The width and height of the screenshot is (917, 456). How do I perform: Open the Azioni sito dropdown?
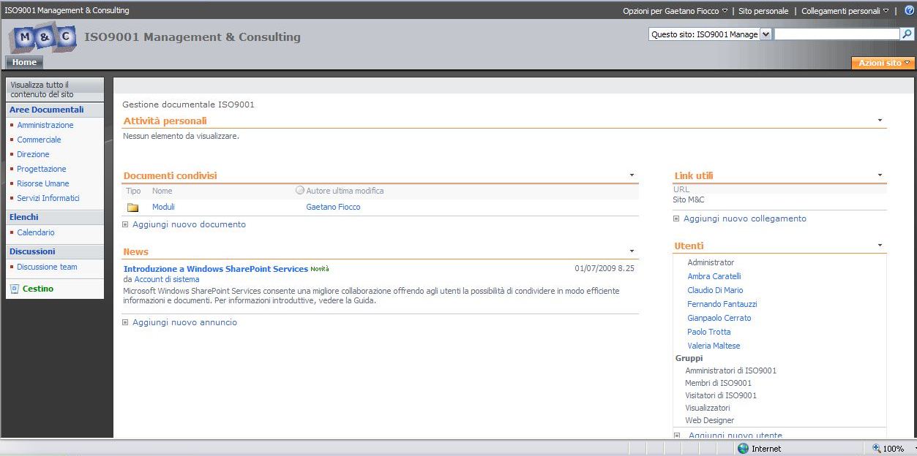[x=883, y=63]
